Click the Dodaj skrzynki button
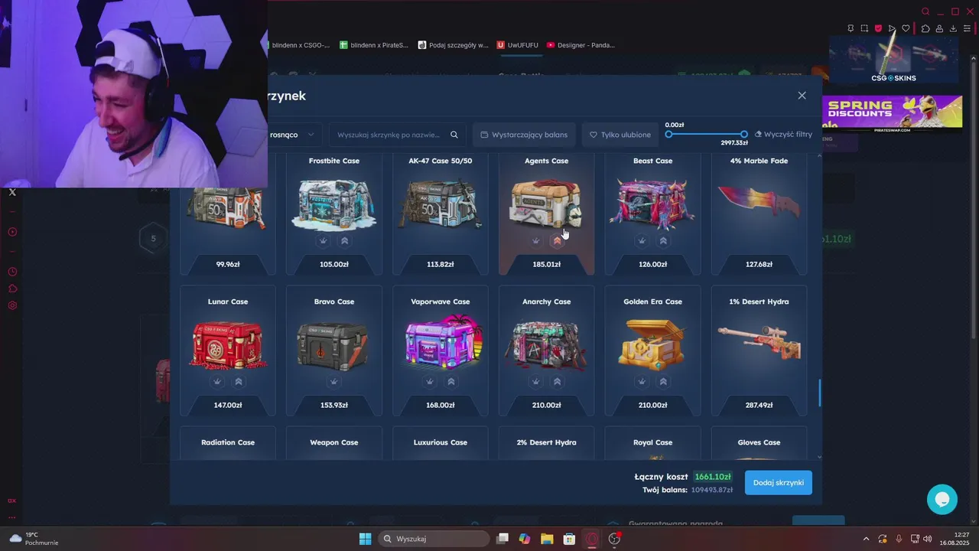 point(779,483)
